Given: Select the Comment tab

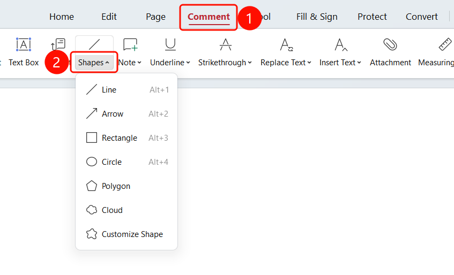Looking at the screenshot, I should point(209,17).
